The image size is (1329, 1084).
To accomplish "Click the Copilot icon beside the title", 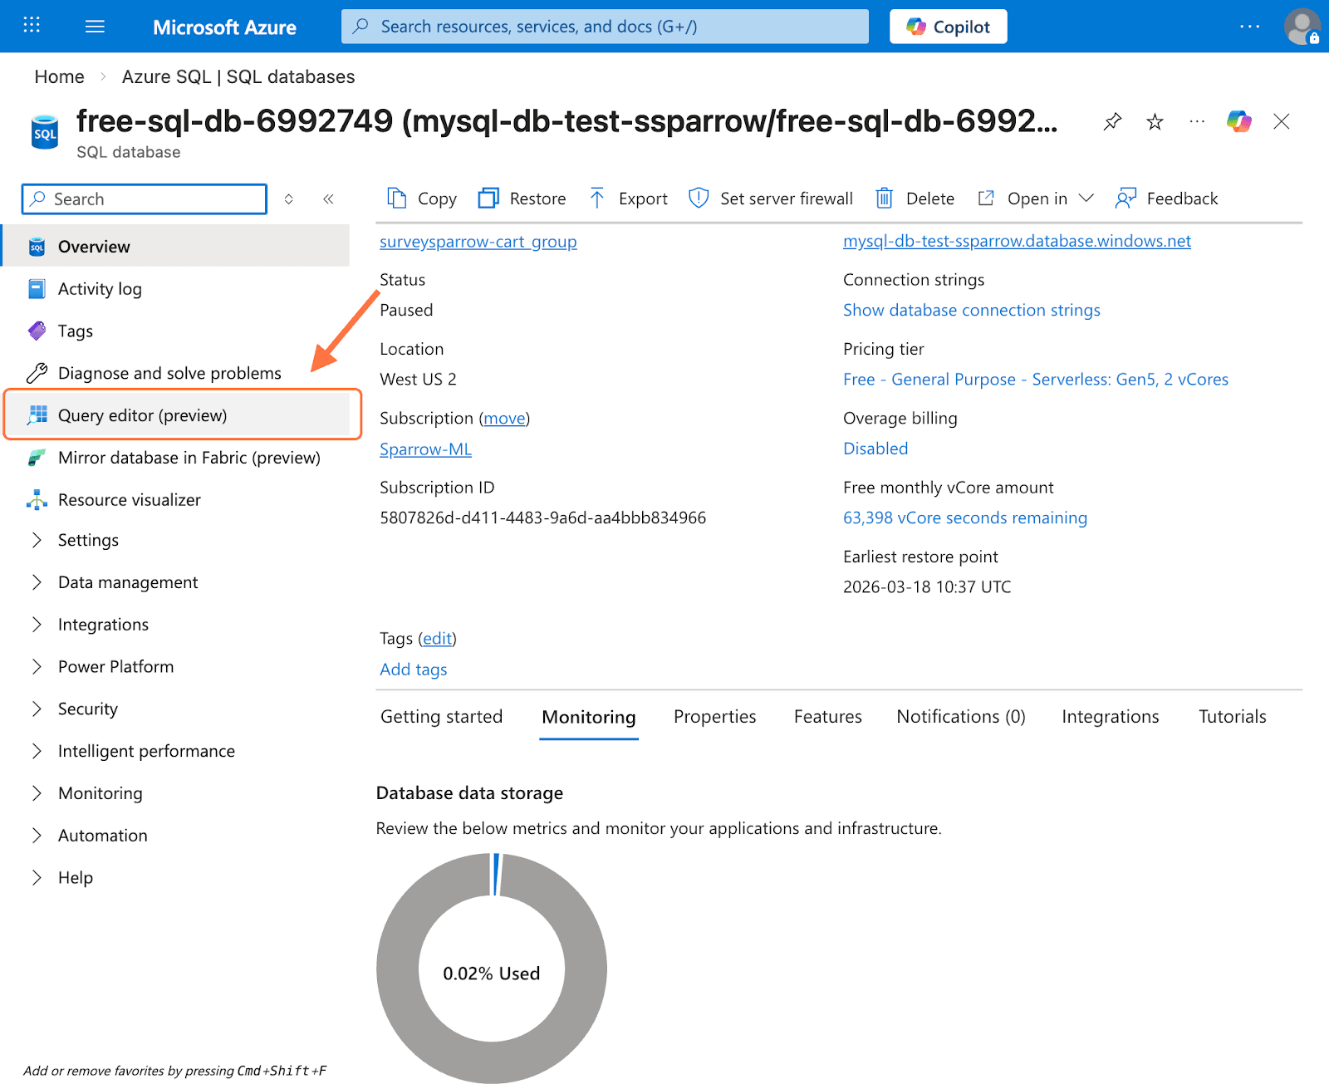I will tap(1238, 122).
